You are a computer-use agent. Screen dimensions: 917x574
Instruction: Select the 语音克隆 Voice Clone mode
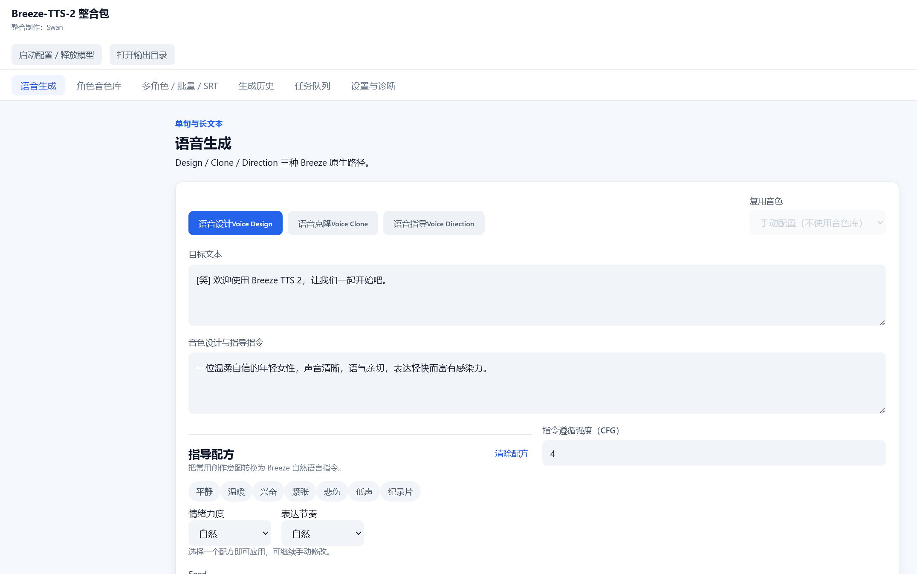pos(333,223)
